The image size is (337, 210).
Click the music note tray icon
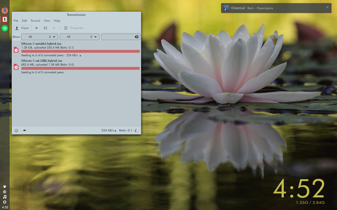5,197
